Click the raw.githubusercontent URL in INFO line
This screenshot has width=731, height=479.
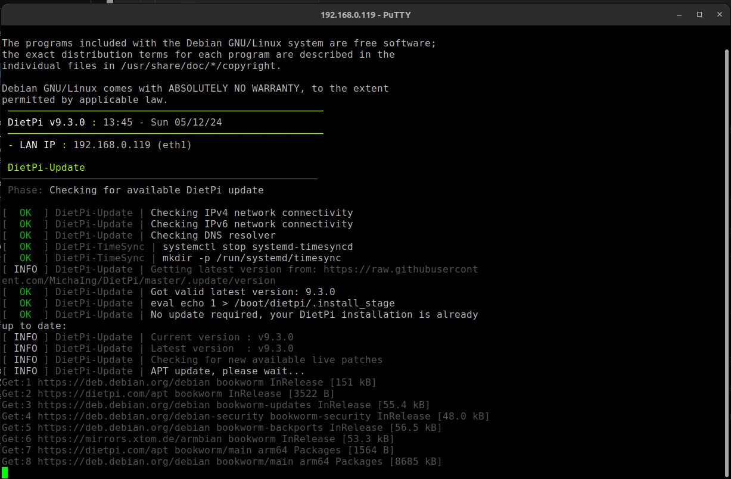click(x=400, y=270)
